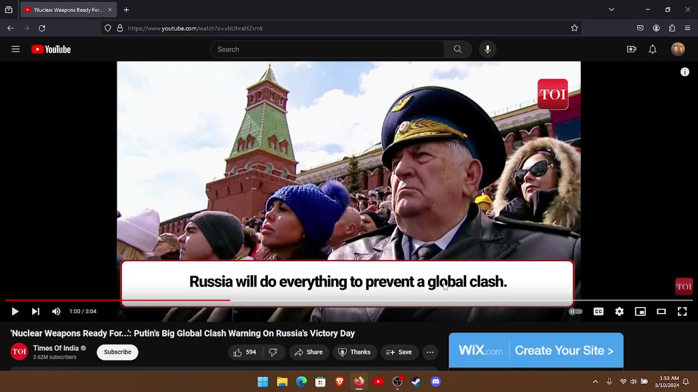Click Times Of India channel avatar
The image size is (698, 392).
pos(19,352)
